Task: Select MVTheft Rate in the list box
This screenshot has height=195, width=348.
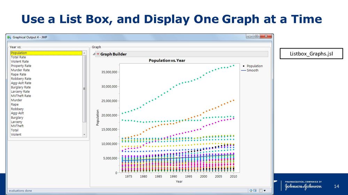Action: 46,96
